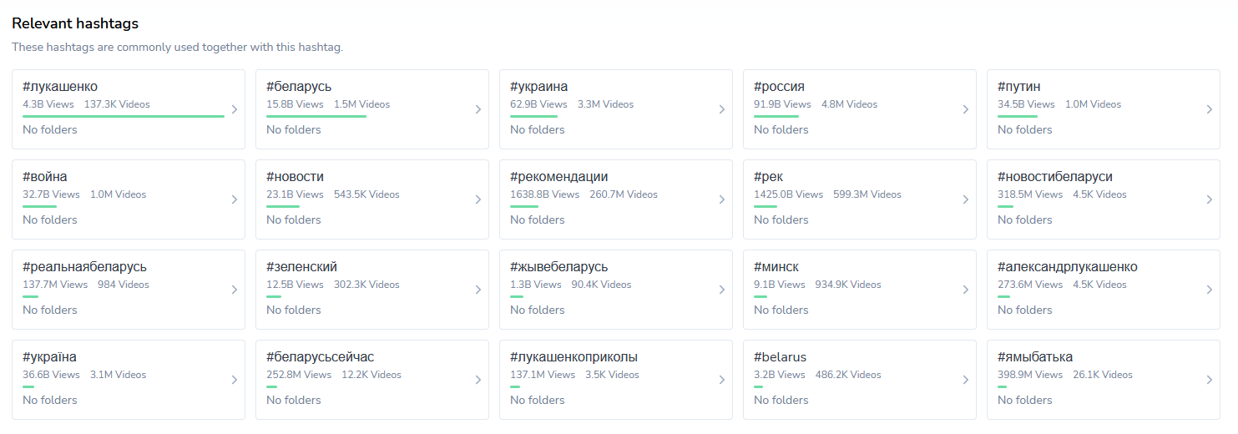This screenshot has height=434, width=1238.
Task: Open the #жывебеларусь hashtag
Action: click(x=558, y=267)
